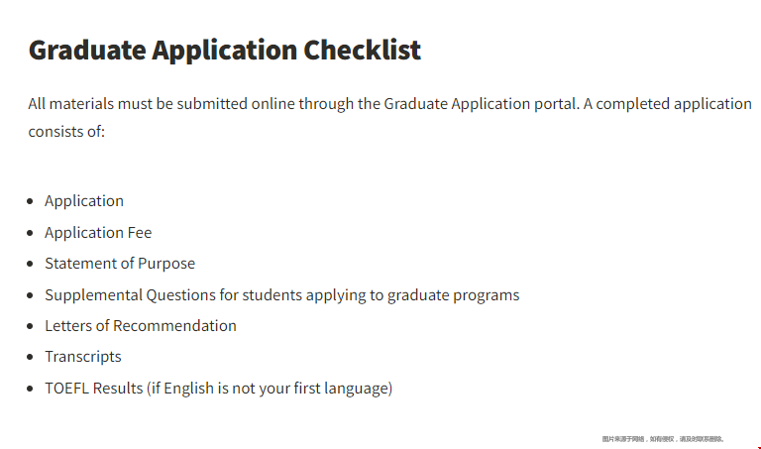
Task: Select the Letters of Recommendation item
Action: [x=141, y=326]
